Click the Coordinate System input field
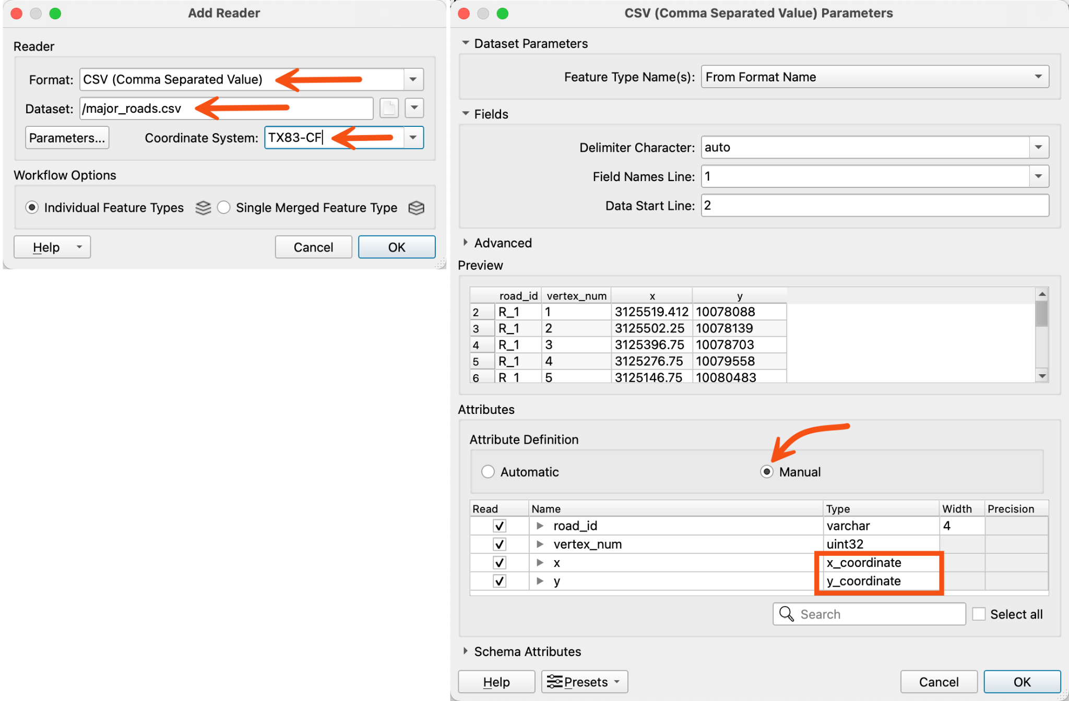Screen dimensions: 1069x701 click(x=334, y=137)
